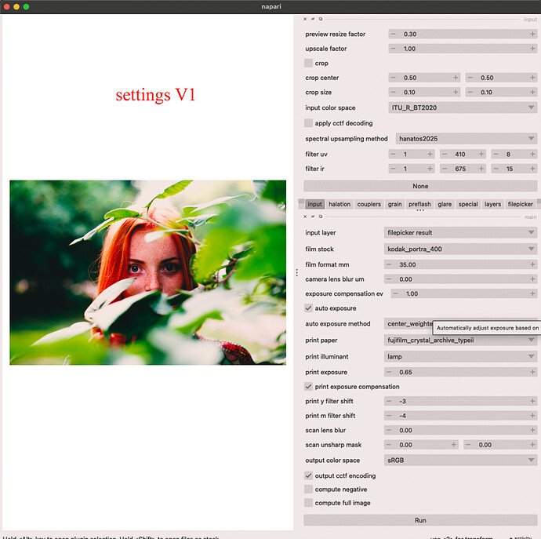The width and height of the screenshot is (541, 539).
Task: Decrease camera lens blur um value
Action: pos(389,279)
